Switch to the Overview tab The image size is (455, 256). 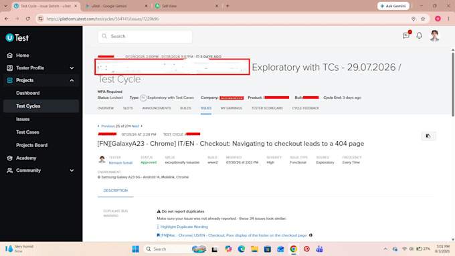coord(106,108)
